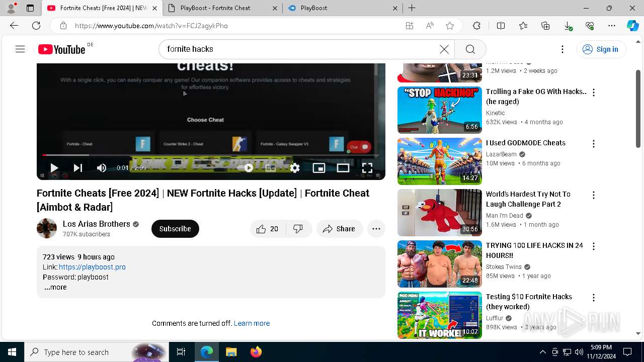
Task: Click the Sign in button
Action: [601, 49]
